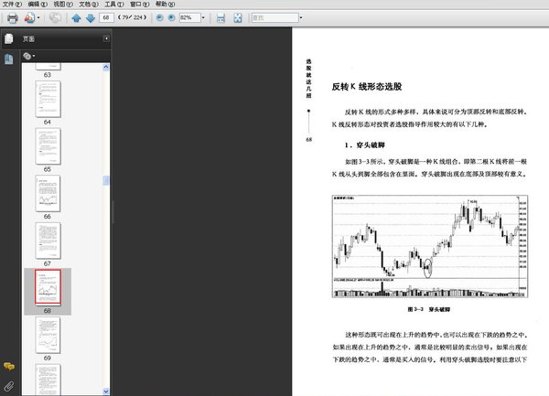This screenshot has width=549, height=396.
Task: Open the thumbnail options gear menu
Action: tap(28, 56)
